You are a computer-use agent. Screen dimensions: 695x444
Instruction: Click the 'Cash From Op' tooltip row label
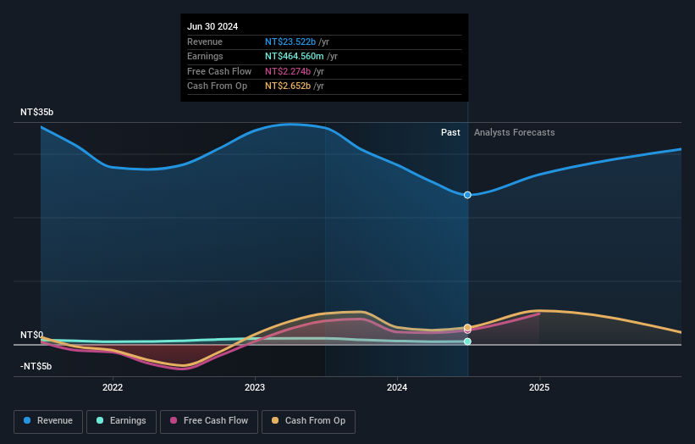tap(218, 86)
